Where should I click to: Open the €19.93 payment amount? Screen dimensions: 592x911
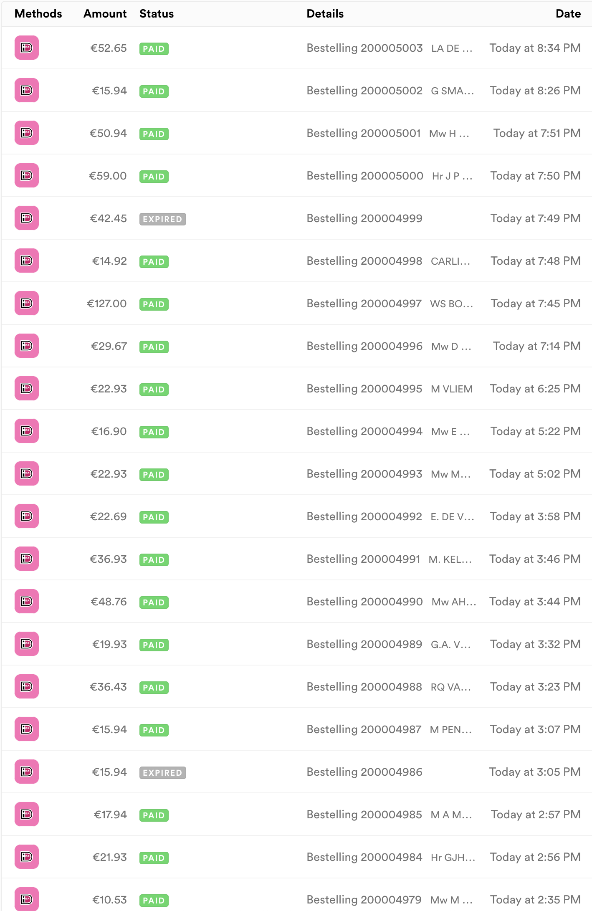[109, 644]
